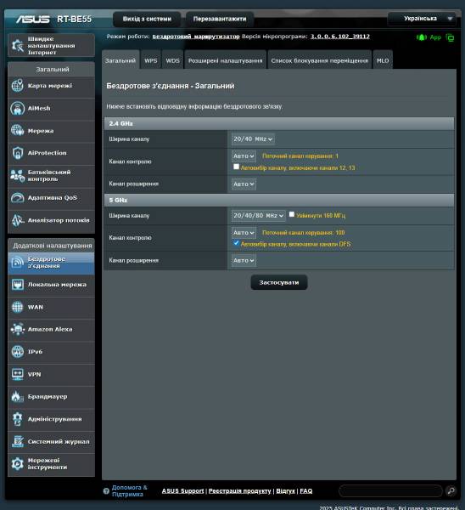Expand the Українська language dropdown
Screen dimensions: 465x510
pyautogui.click(x=422, y=19)
